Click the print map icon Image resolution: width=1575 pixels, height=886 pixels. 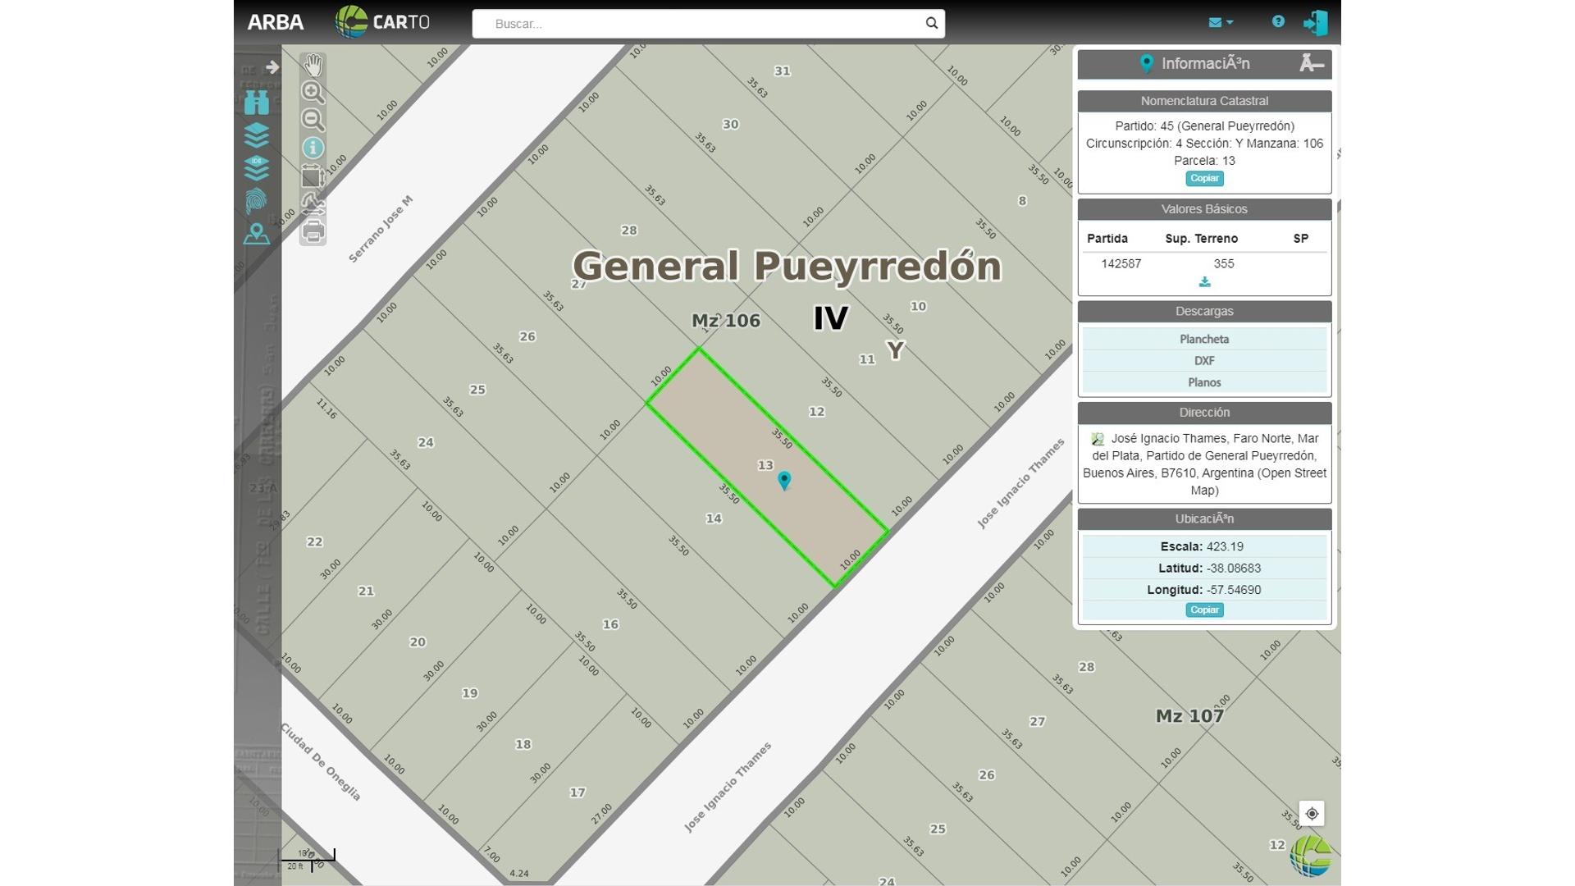[313, 231]
